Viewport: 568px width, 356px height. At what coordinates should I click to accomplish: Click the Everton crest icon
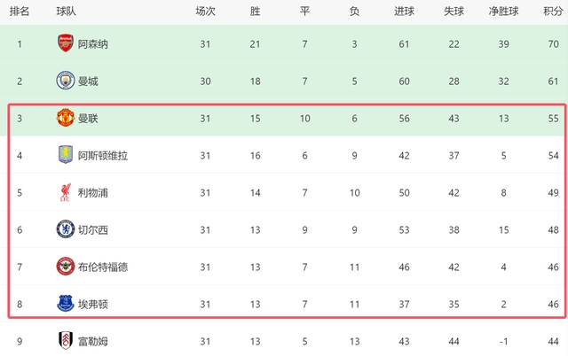[x=65, y=304]
